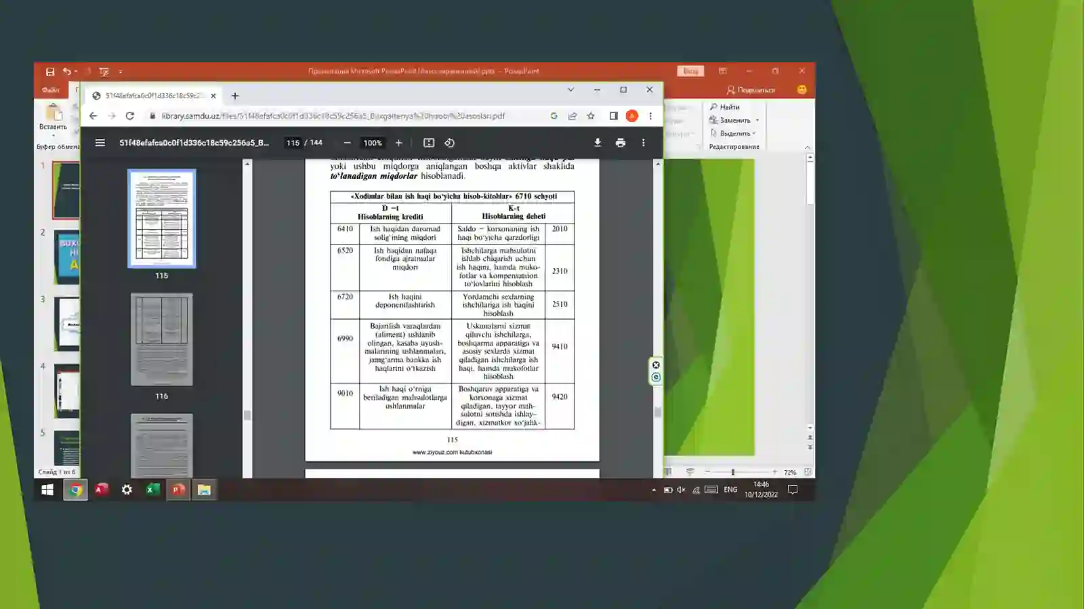Expand the Chrome tab search dropdown
This screenshot has height=609, width=1084.
pos(570,89)
